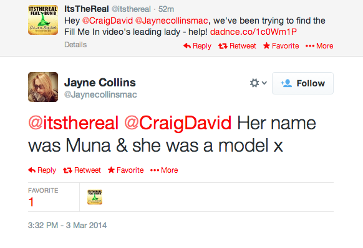Viewport: 363px width, 248px height.
Task: Retweet Jayne Collins' tweet
Action: coord(82,170)
